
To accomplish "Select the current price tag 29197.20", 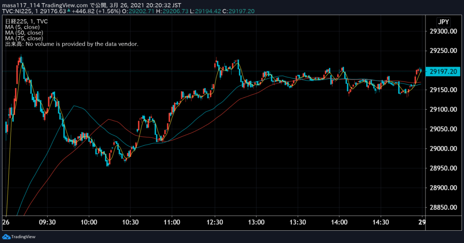I will click(x=443, y=72).
